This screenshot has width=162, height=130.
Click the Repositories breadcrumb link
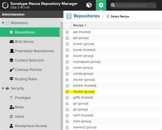86,16
